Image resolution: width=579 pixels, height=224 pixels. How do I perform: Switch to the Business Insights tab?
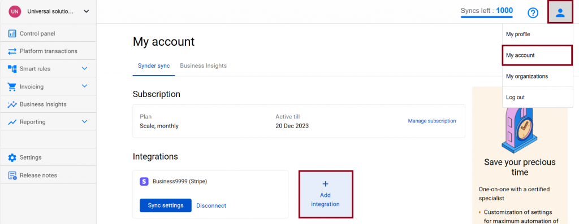tap(203, 66)
